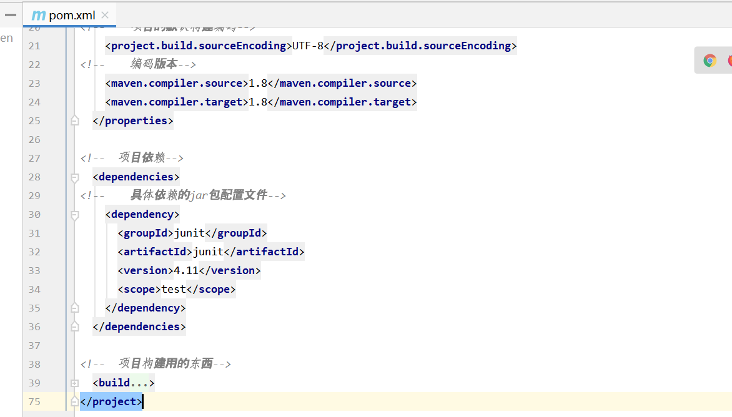
Task: Close the pom.xml tab
Action: tap(105, 15)
